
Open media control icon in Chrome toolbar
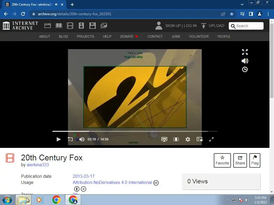(x=242, y=14)
